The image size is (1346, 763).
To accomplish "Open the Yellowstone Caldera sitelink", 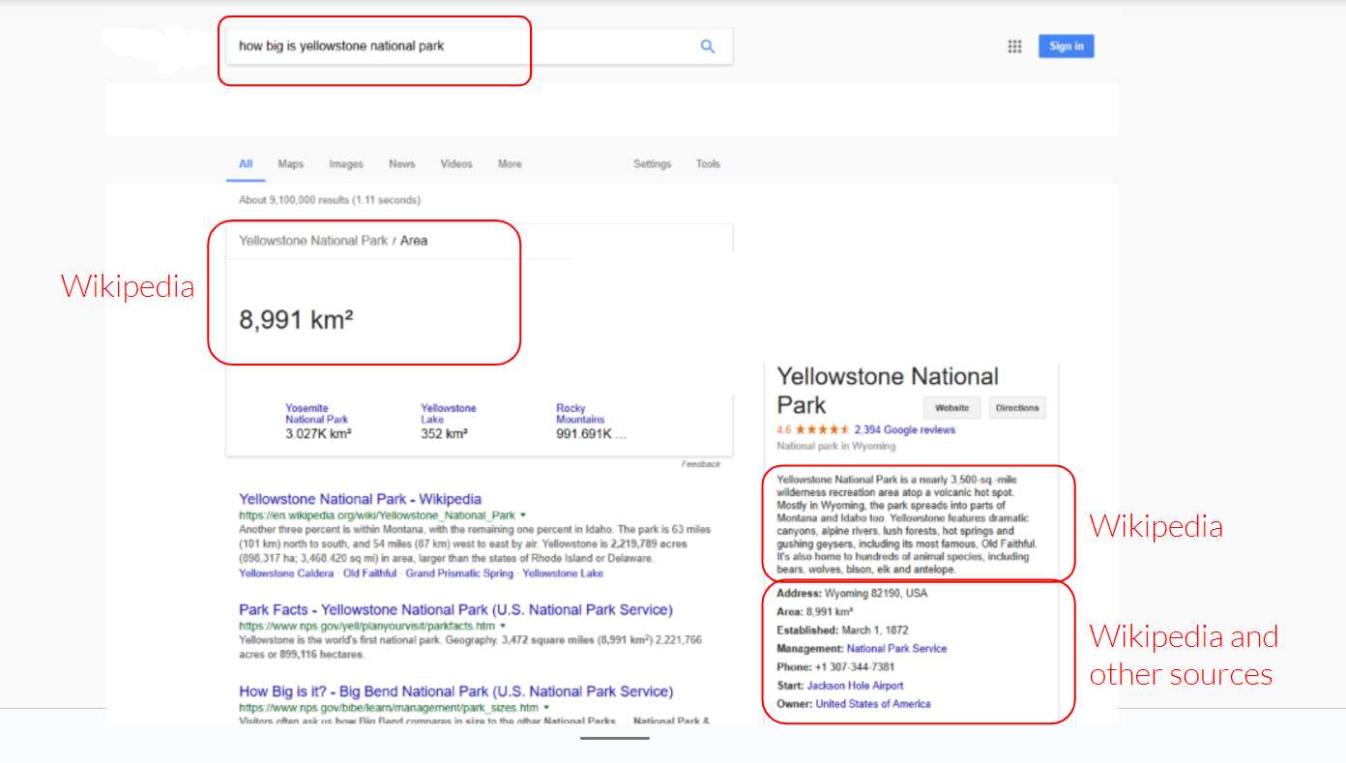I will point(287,573).
